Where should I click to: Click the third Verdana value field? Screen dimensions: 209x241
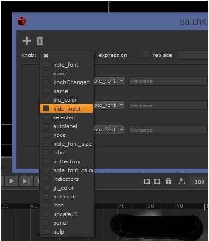[x=168, y=130]
